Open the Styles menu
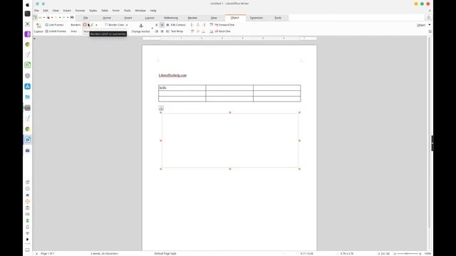The image size is (456, 256). (93, 11)
